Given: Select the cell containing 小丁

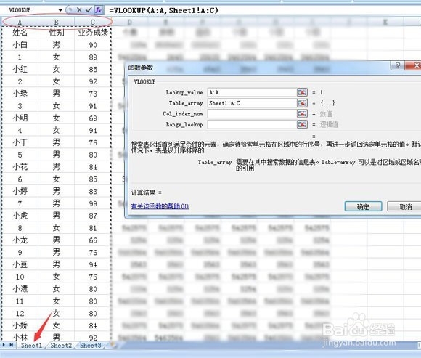Looking at the screenshot, I should click(20, 142).
